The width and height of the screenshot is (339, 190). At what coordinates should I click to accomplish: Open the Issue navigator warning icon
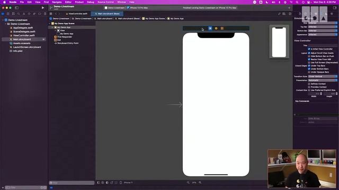tap(24, 14)
